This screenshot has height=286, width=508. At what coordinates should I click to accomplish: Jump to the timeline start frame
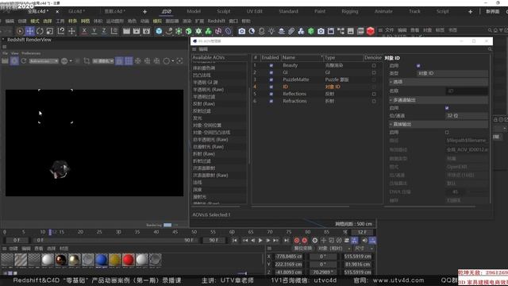[x=234, y=240]
